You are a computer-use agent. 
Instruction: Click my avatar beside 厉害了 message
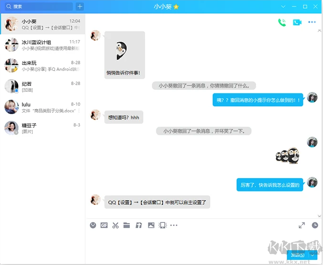click(x=312, y=182)
